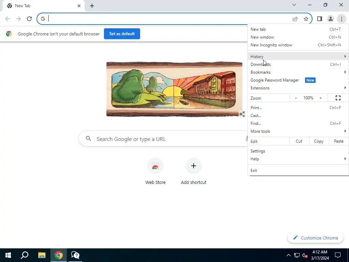Add shortcut on new tab page

(194, 172)
